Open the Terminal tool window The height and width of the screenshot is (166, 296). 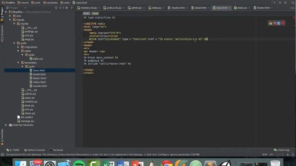pos(56,150)
